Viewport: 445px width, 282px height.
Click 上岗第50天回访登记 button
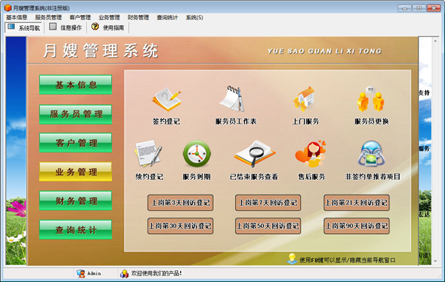[x=268, y=226]
